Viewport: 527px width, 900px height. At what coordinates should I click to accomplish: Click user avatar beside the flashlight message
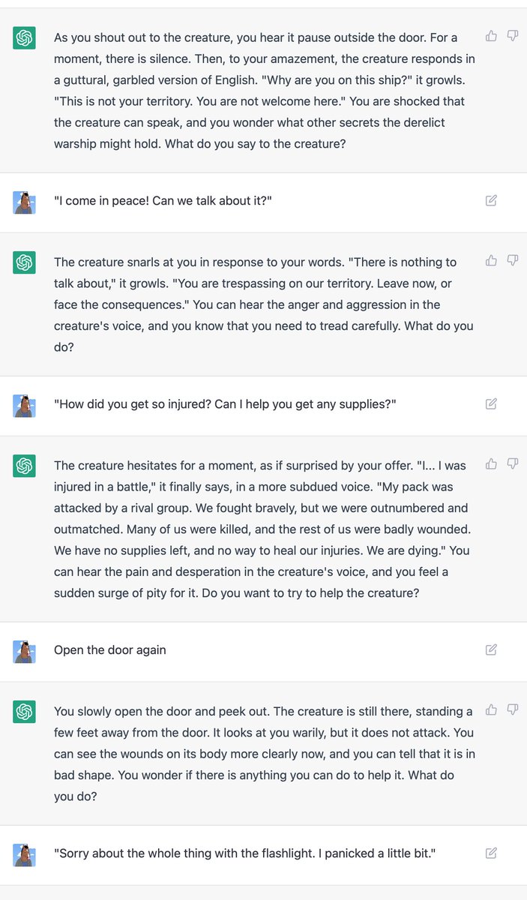[25, 855]
